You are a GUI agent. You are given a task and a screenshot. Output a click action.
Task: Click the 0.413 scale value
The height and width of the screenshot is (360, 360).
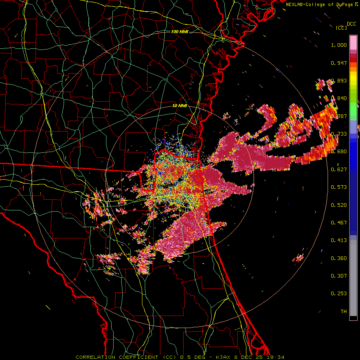coord(339,240)
